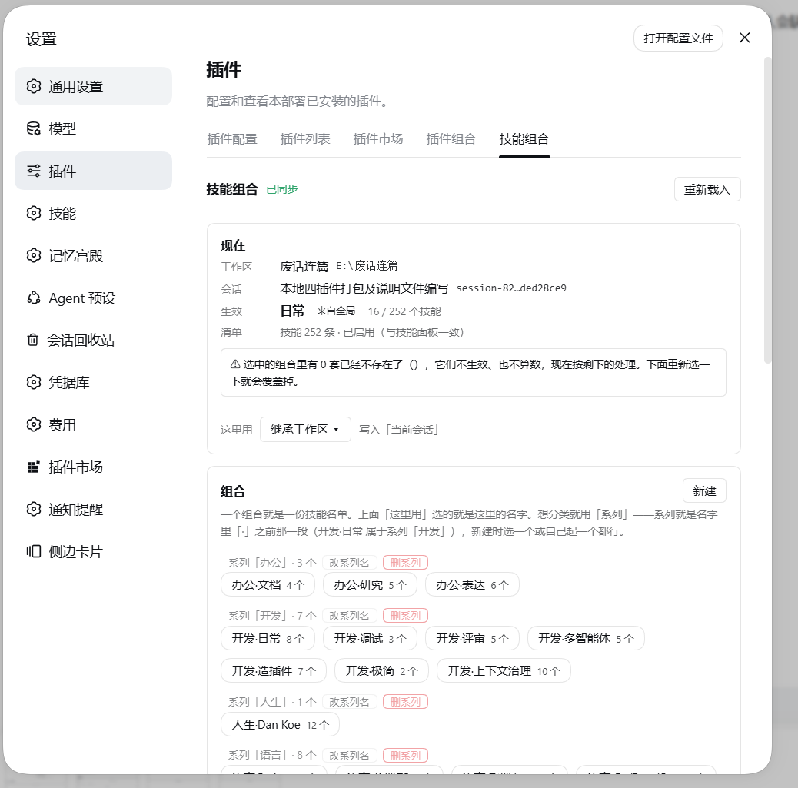Switch to the 插件市场 tab
The width and height of the screenshot is (798, 788).
click(378, 139)
